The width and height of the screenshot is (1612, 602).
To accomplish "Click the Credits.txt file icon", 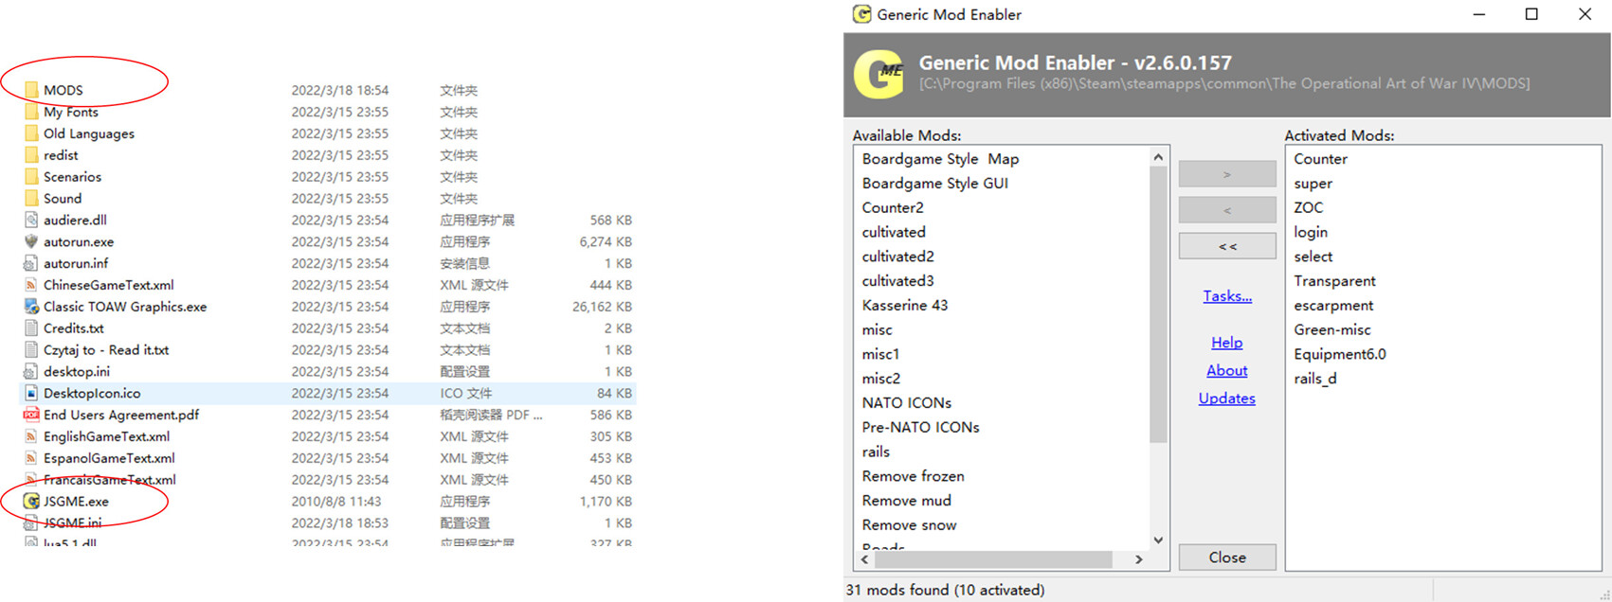I will 31,328.
